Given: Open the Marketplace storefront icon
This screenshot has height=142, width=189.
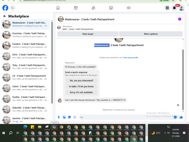Looking at the screenshot, I should (111, 8).
